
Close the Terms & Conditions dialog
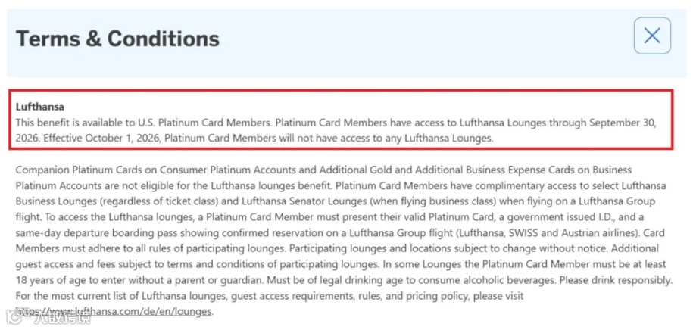click(x=651, y=36)
